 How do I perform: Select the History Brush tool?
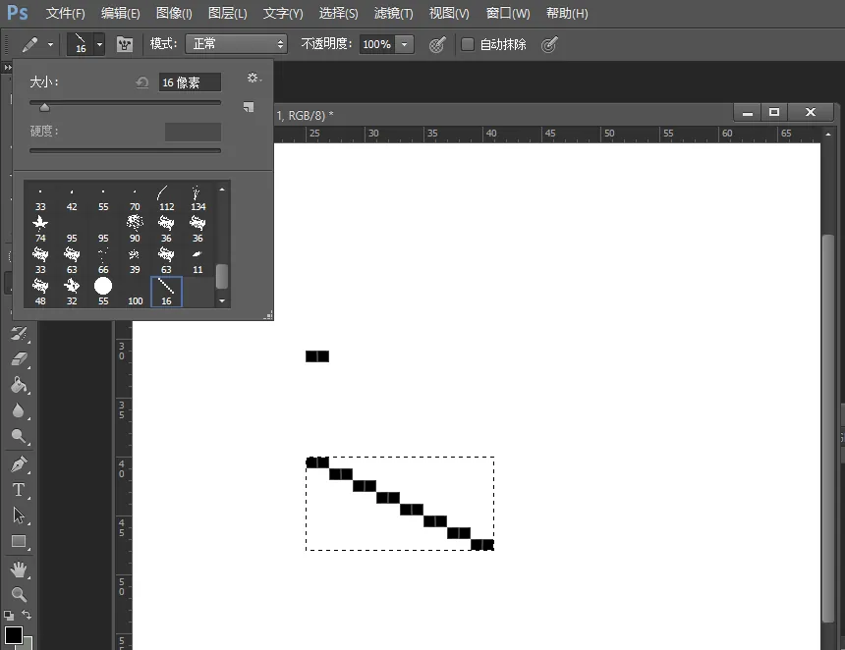pyautogui.click(x=19, y=334)
